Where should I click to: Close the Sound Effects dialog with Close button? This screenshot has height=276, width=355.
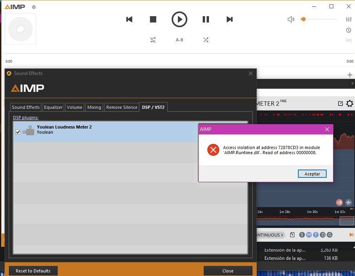point(228,271)
